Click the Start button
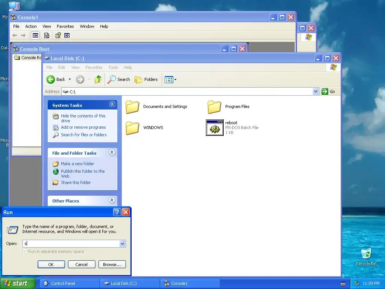 18,283
